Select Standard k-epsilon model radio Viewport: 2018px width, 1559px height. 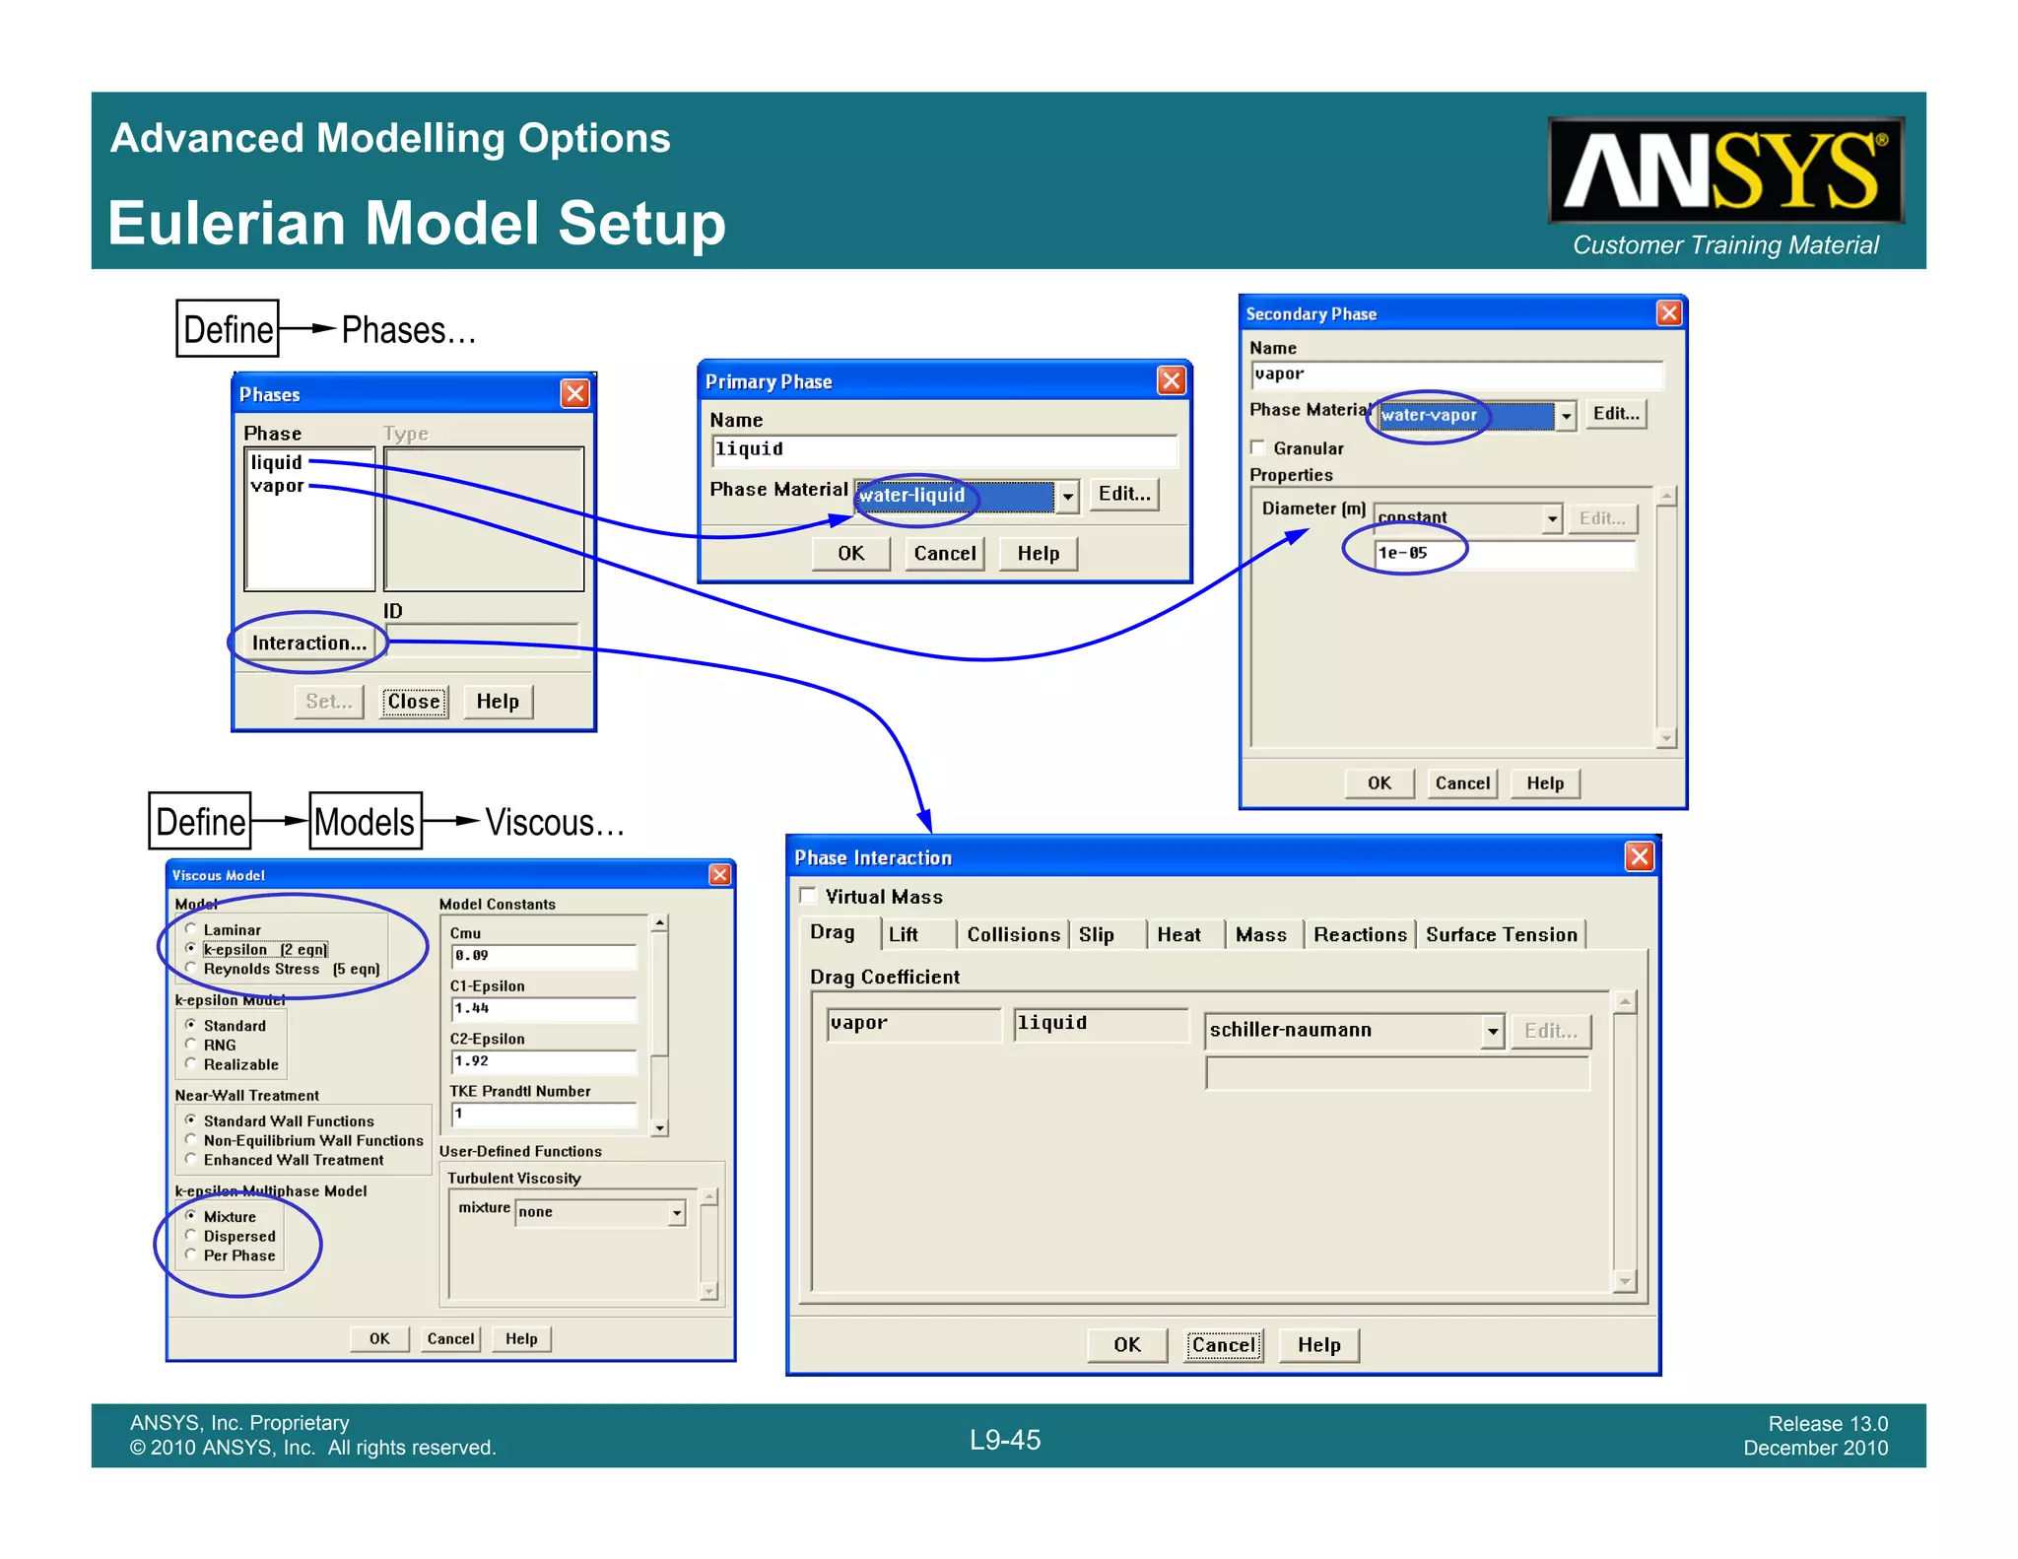pyautogui.click(x=191, y=1025)
